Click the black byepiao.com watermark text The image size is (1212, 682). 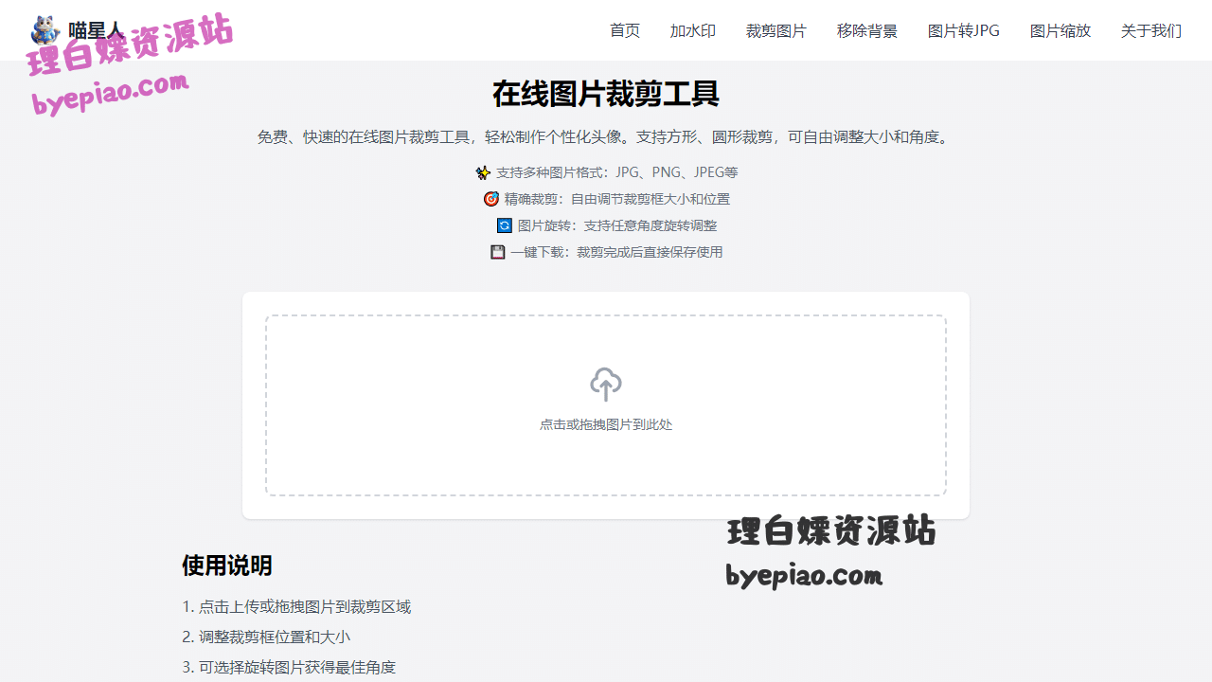click(x=804, y=576)
